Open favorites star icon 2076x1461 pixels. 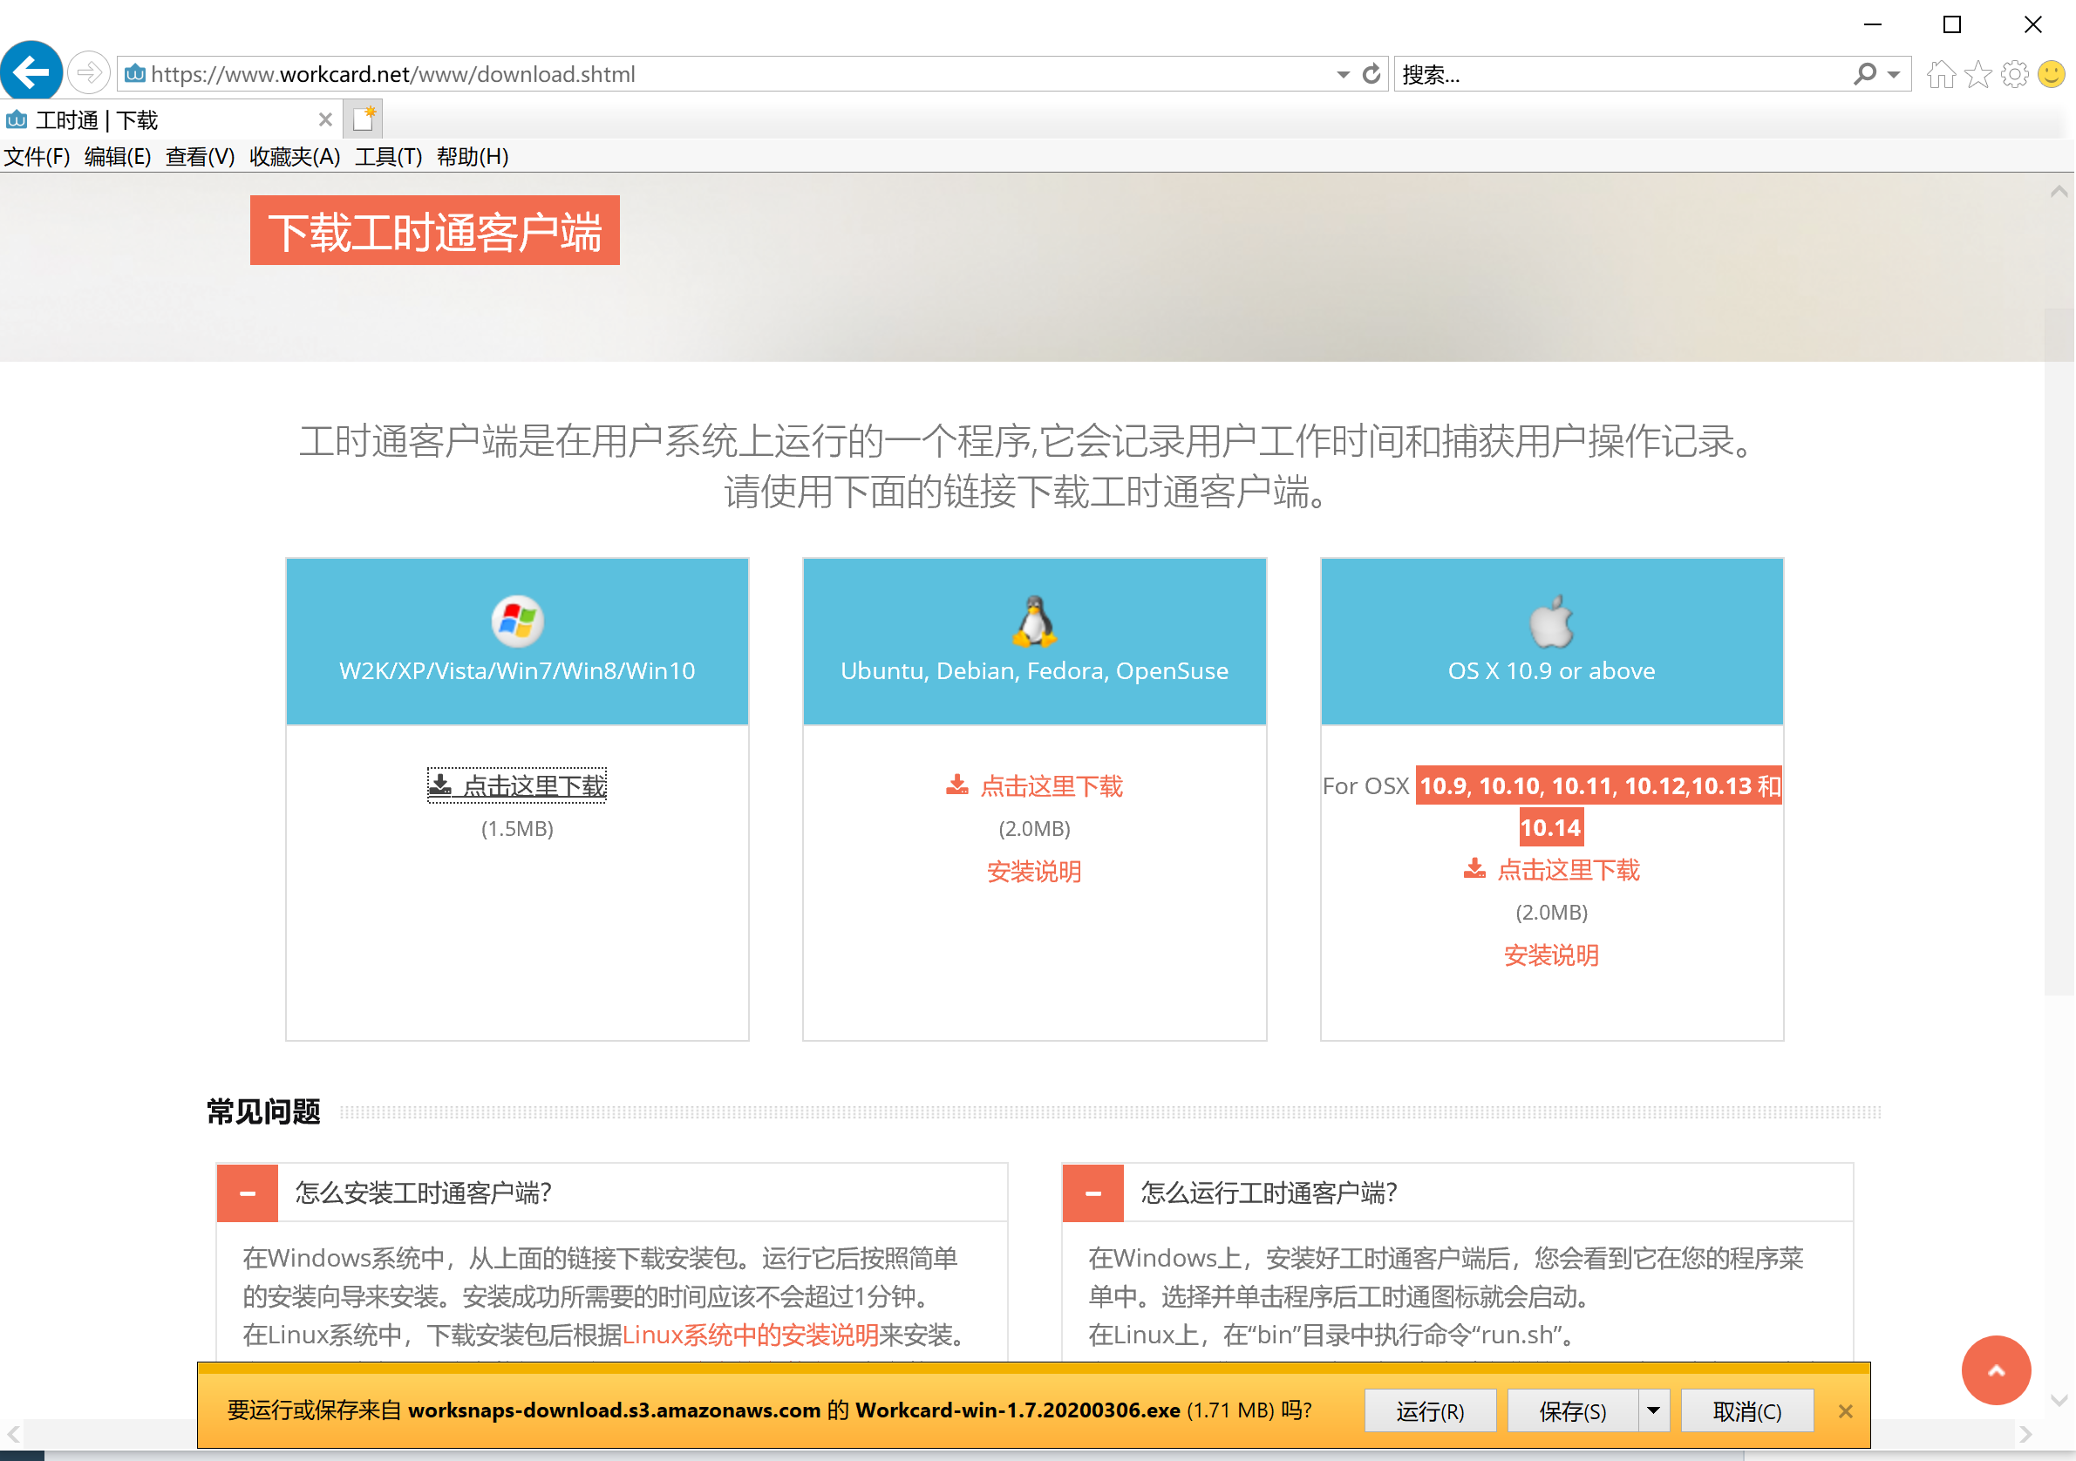coord(1977,74)
